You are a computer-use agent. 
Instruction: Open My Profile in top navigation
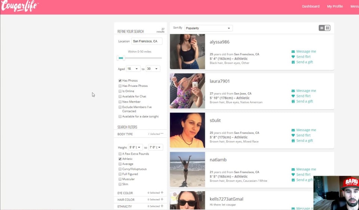pyautogui.click(x=335, y=6)
